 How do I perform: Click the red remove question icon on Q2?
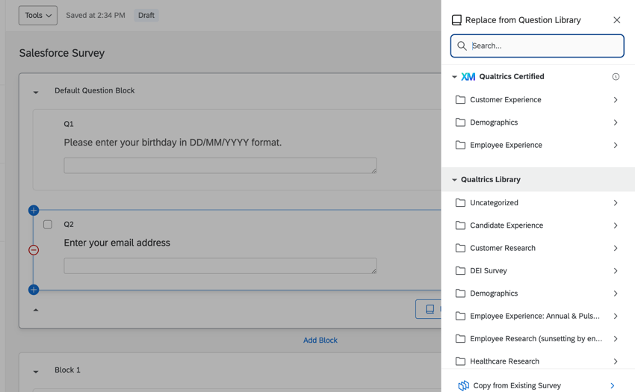point(34,250)
